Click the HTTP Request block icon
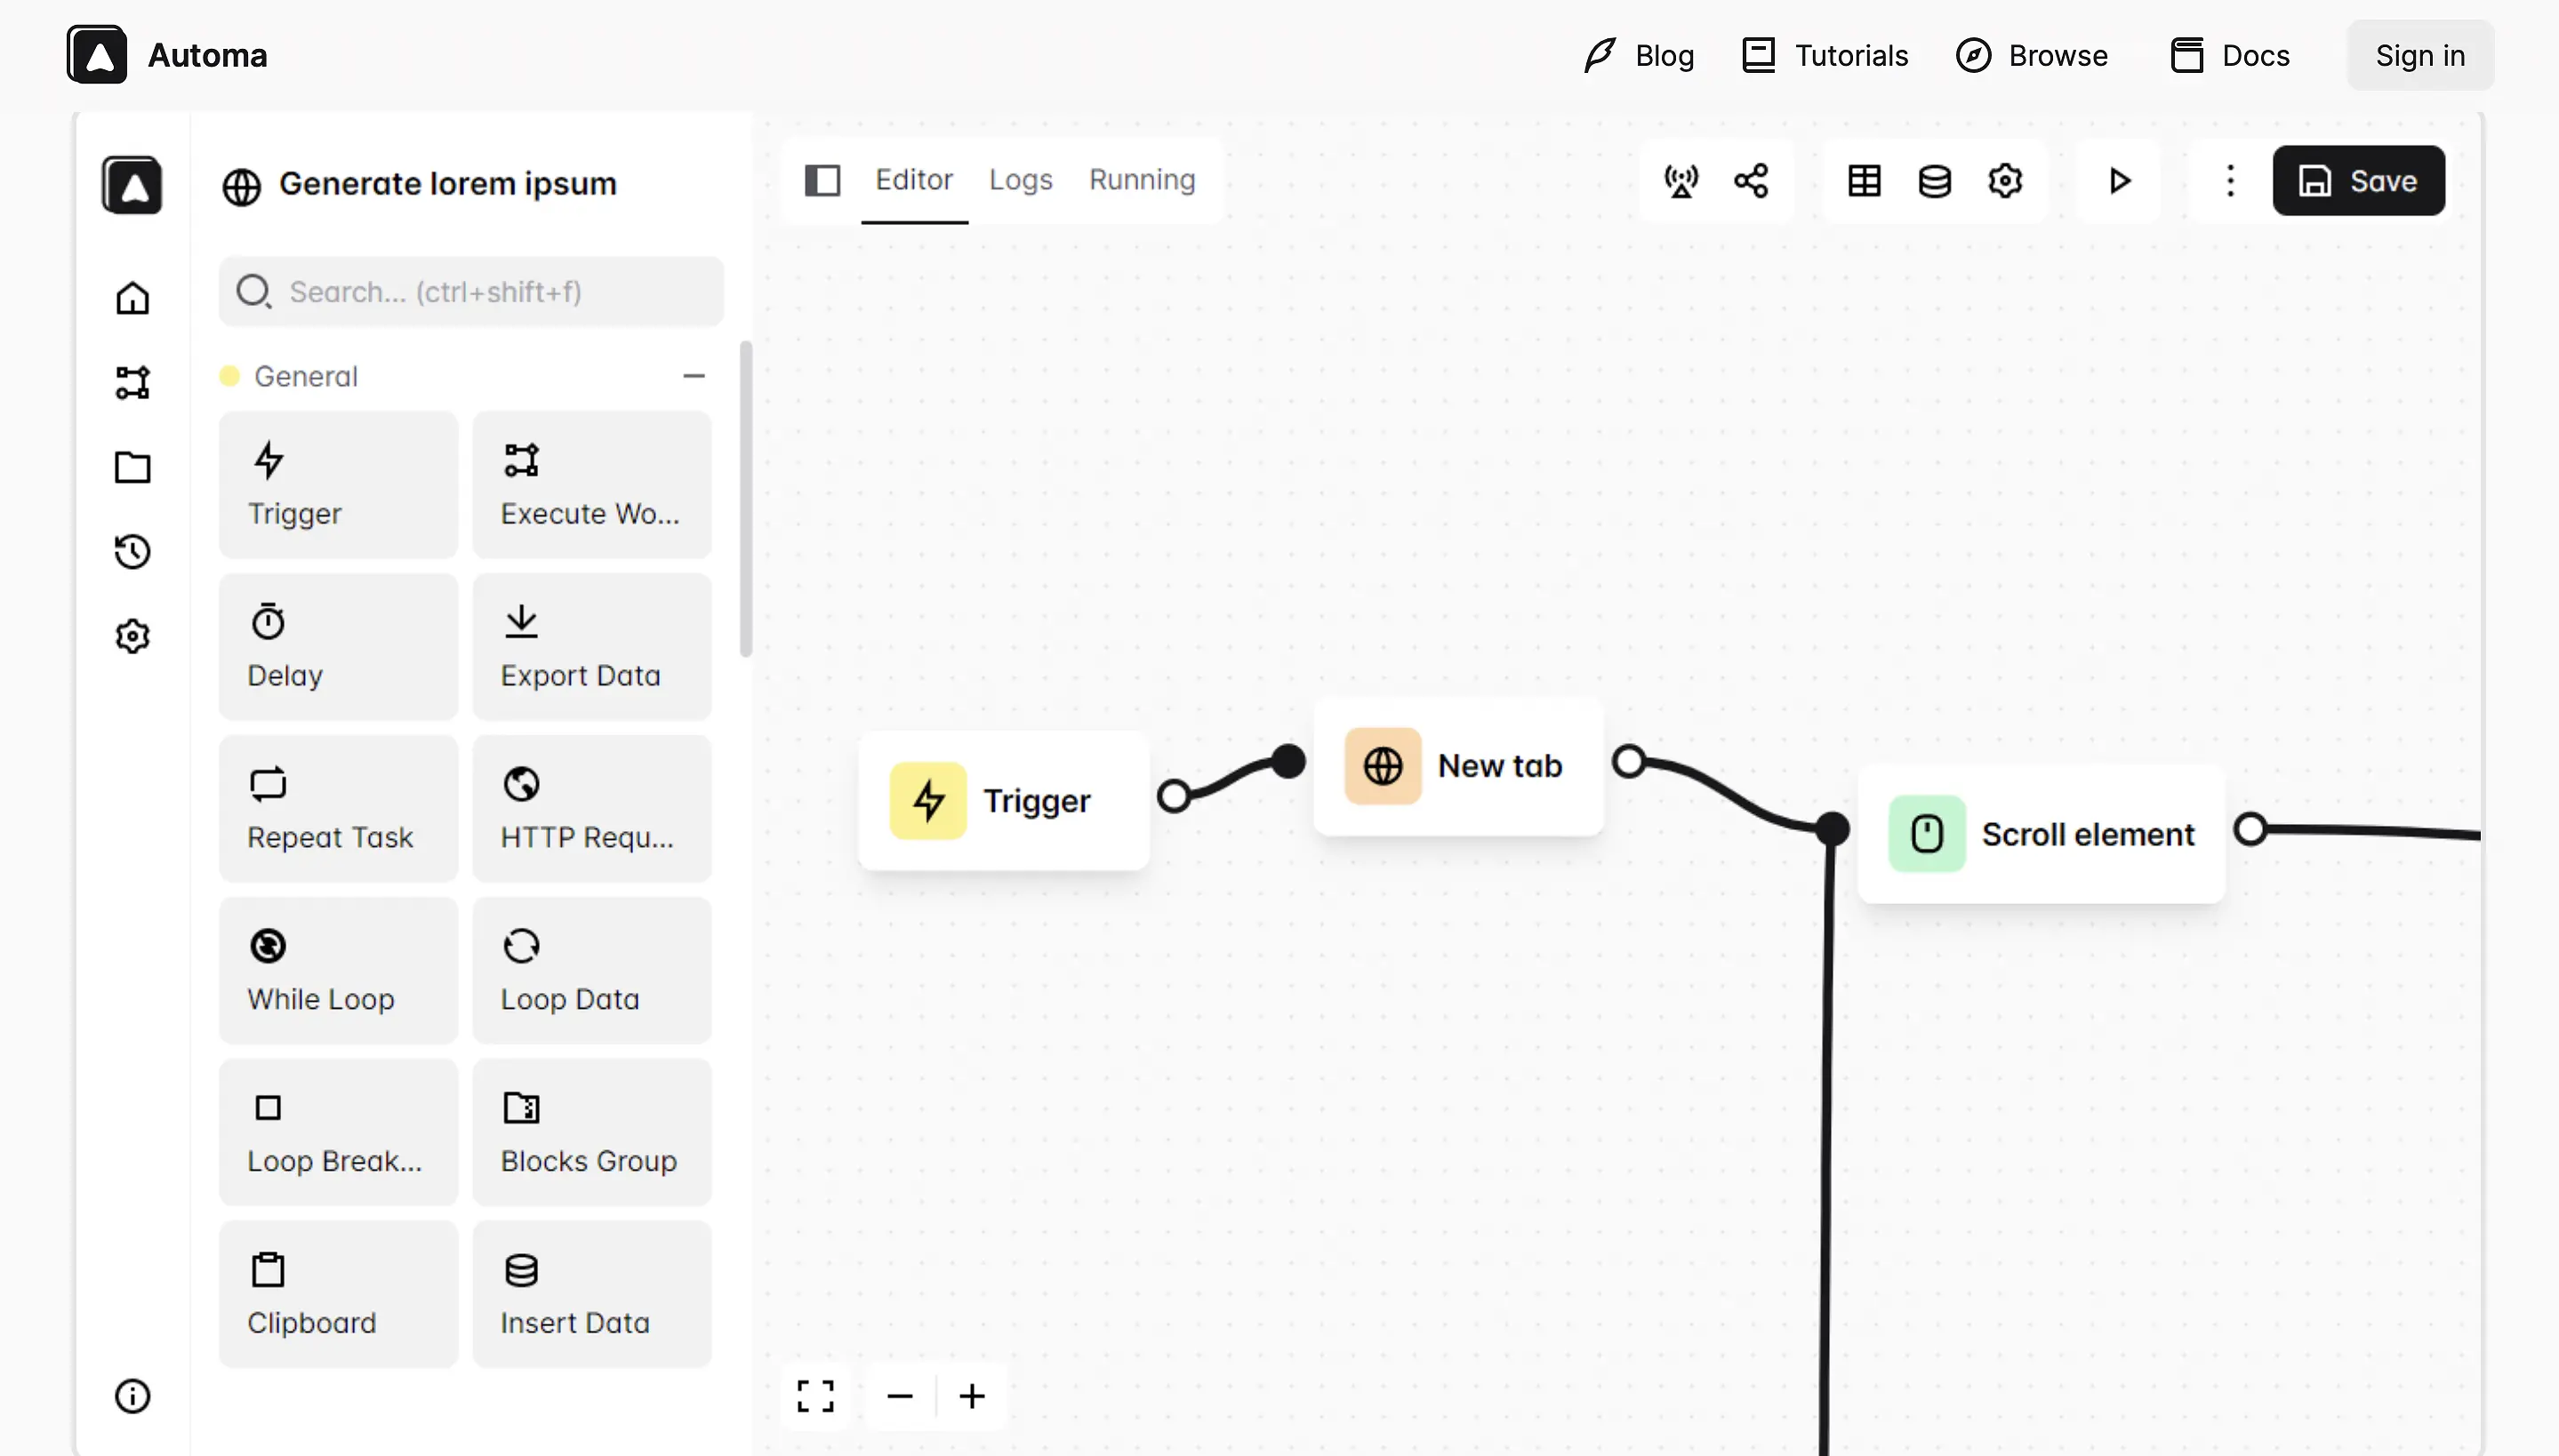This screenshot has width=2559, height=1456. (520, 785)
